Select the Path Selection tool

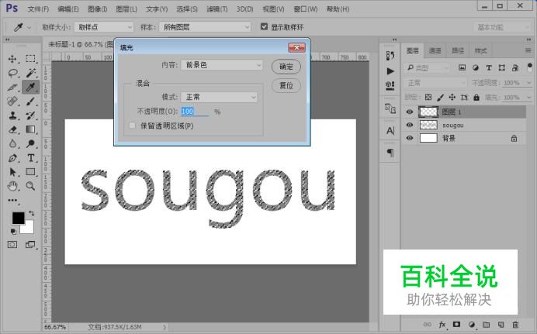click(x=12, y=172)
